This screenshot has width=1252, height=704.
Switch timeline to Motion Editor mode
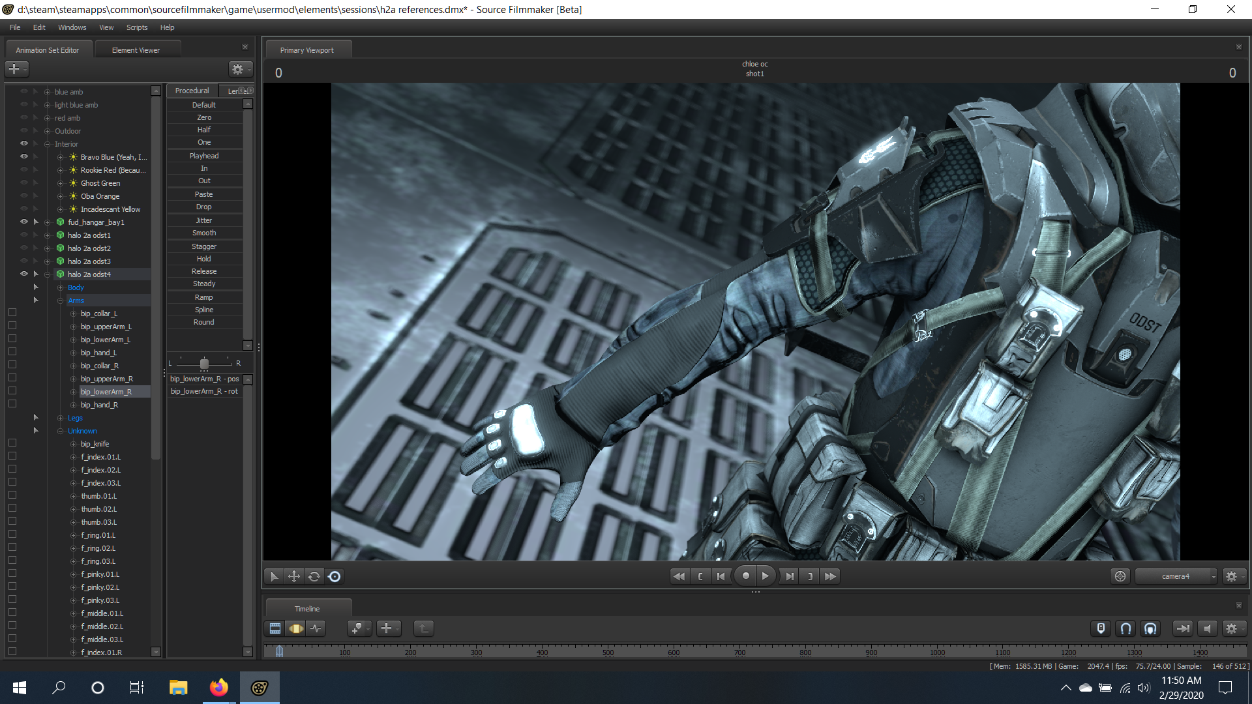pyautogui.click(x=296, y=628)
